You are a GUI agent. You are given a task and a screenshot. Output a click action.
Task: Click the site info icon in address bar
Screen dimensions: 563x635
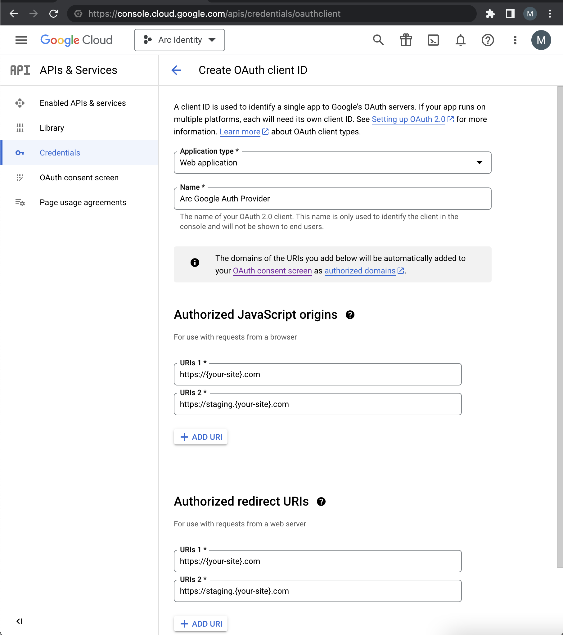[78, 14]
